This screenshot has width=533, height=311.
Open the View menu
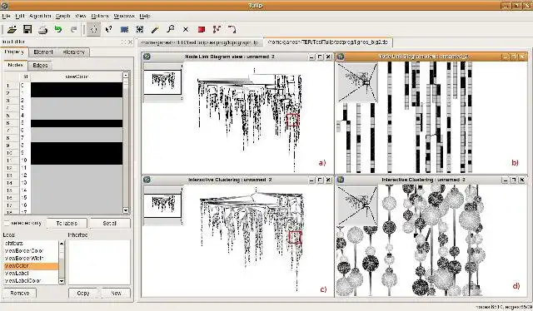click(81, 16)
